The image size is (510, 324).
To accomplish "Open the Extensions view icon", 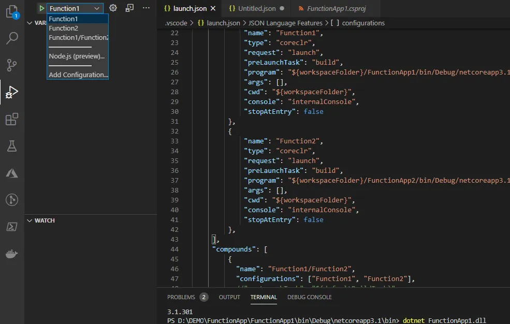I will tap(12, 120).
